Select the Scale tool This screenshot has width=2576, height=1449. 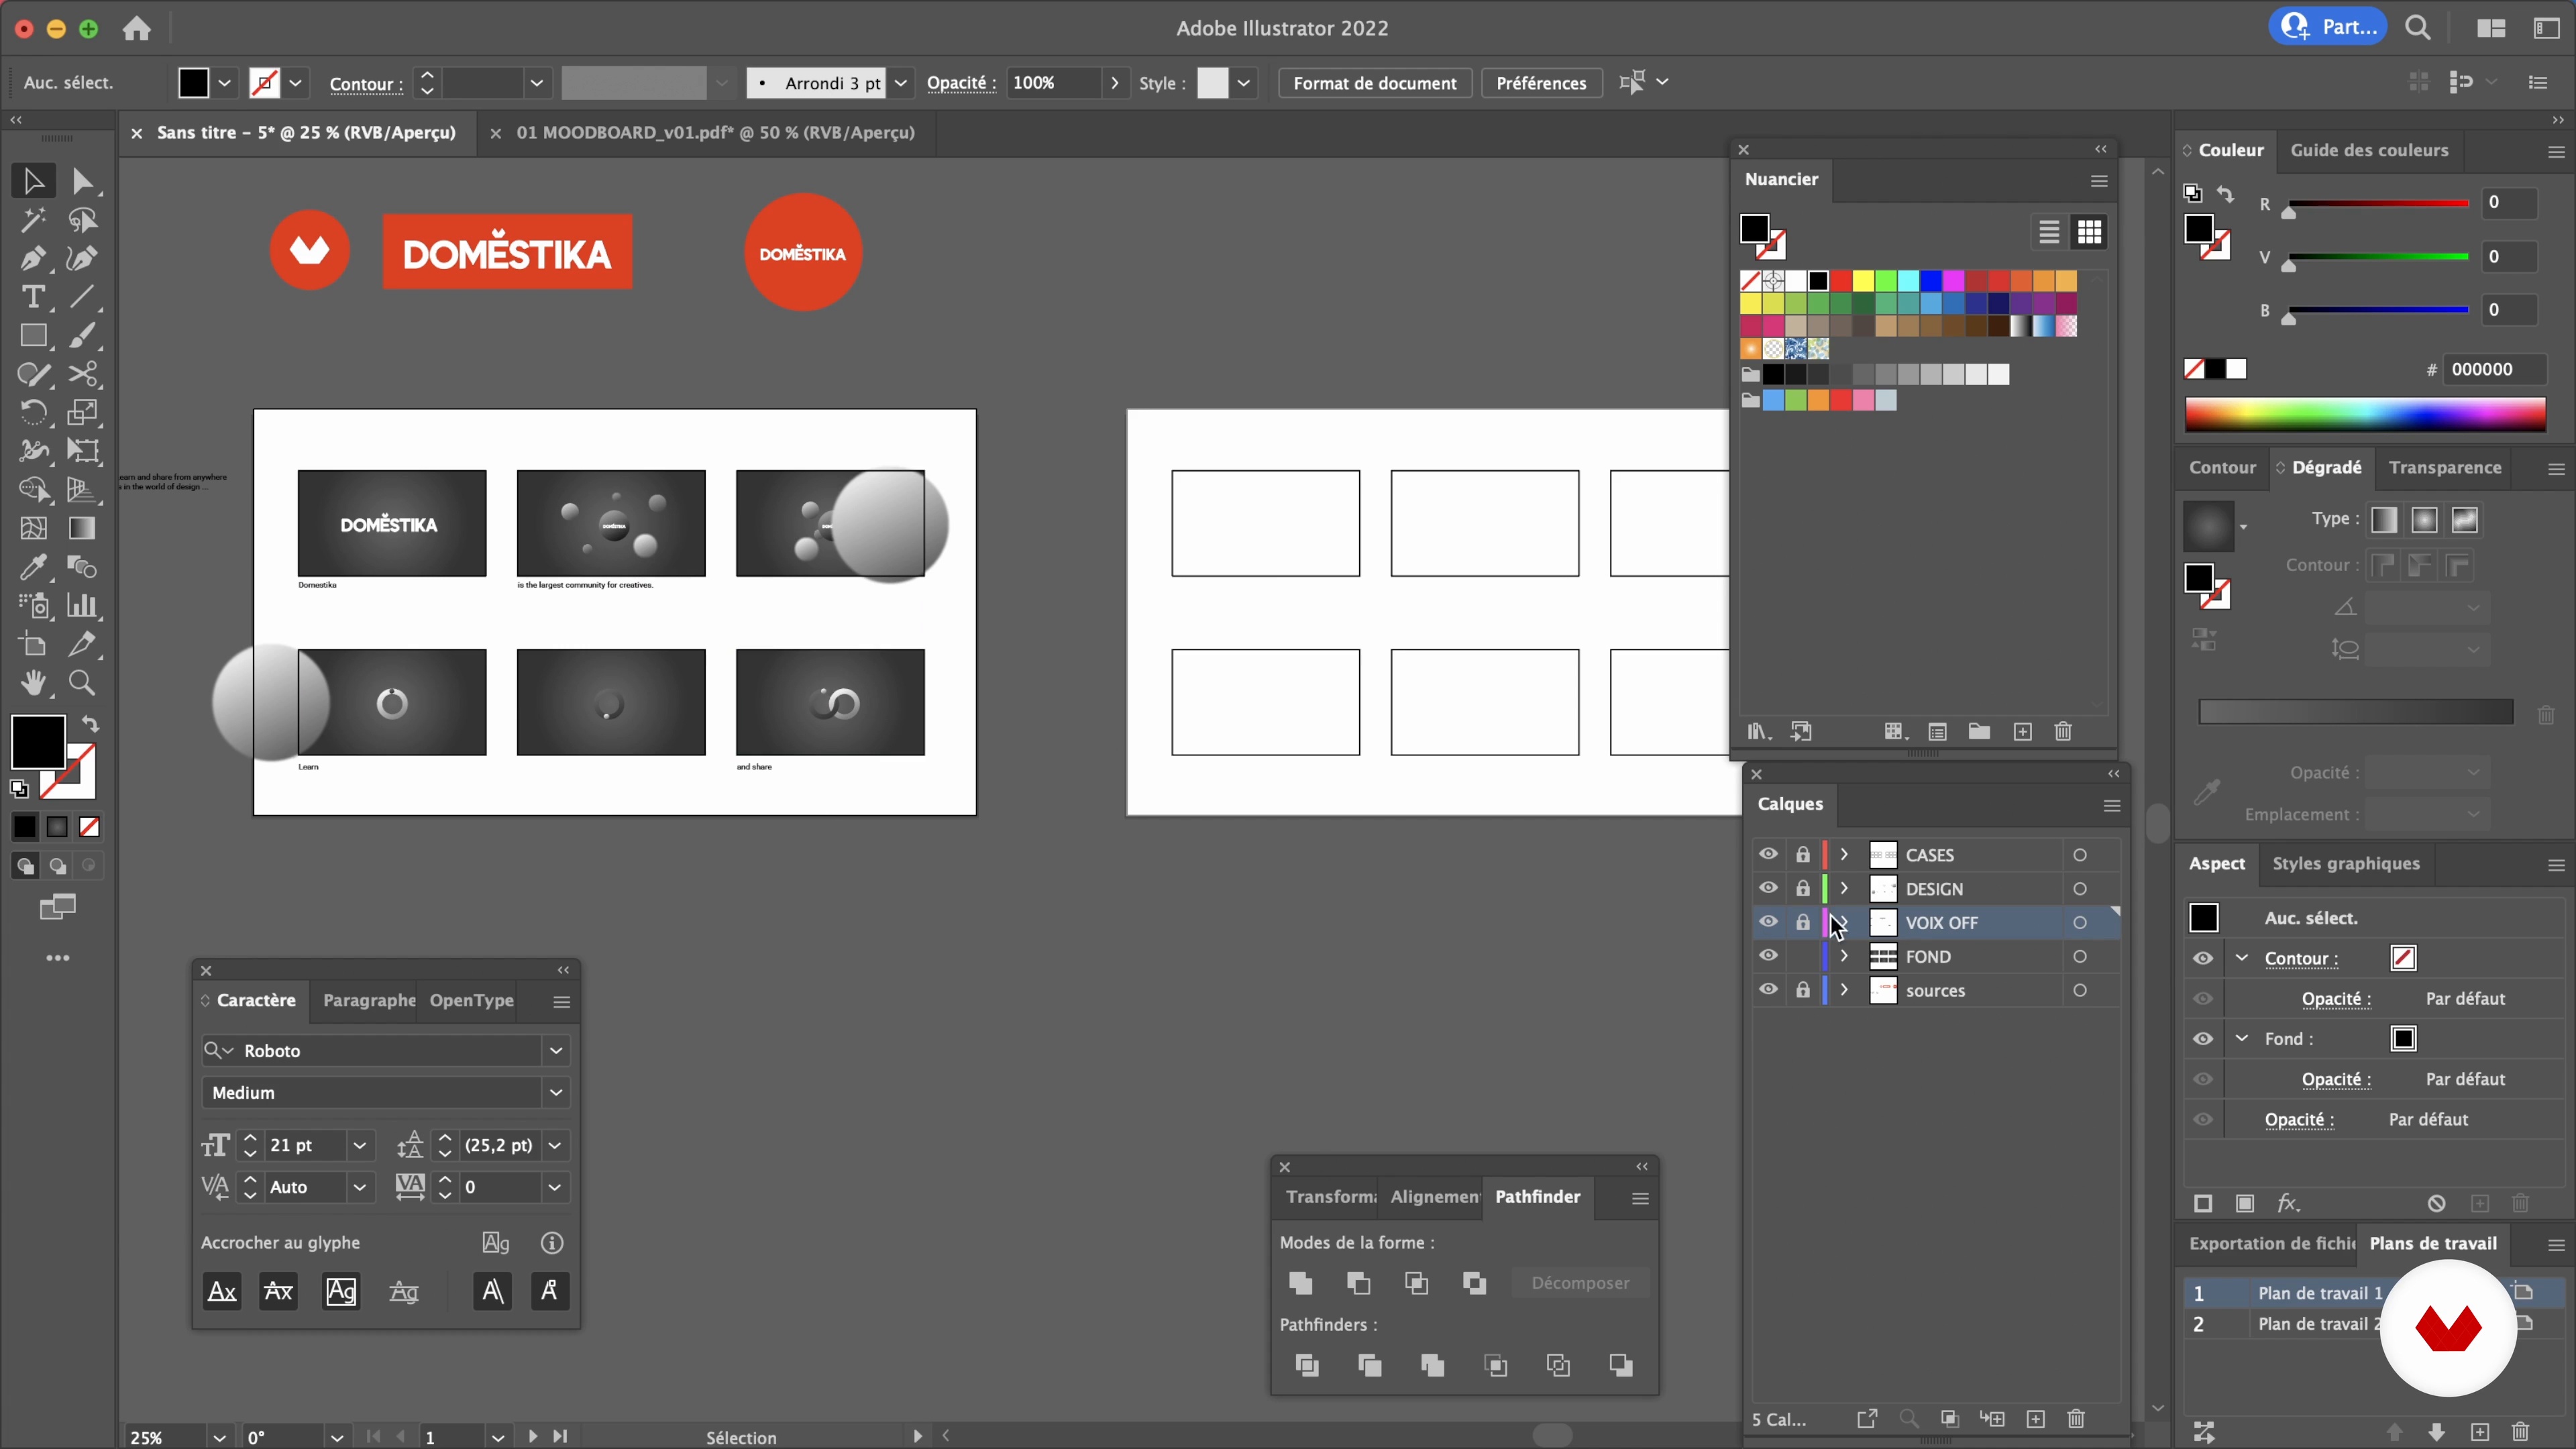tap(83, 412)
